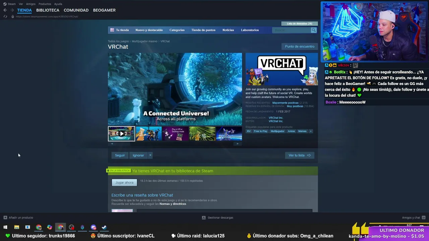
Task: Click the Seguir button
Action: (x=120, y=155)
